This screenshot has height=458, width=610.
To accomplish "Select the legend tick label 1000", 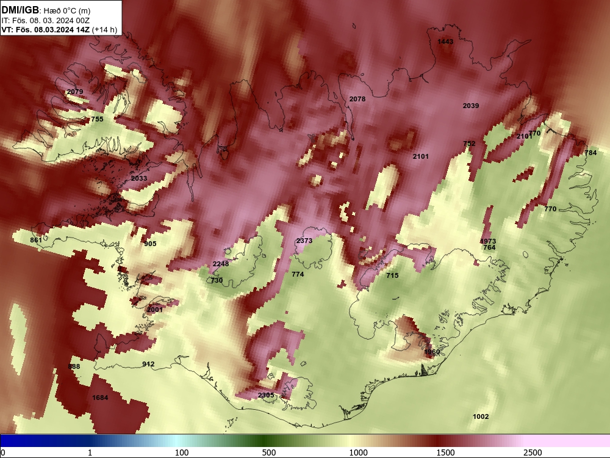I will click(358, 453).
